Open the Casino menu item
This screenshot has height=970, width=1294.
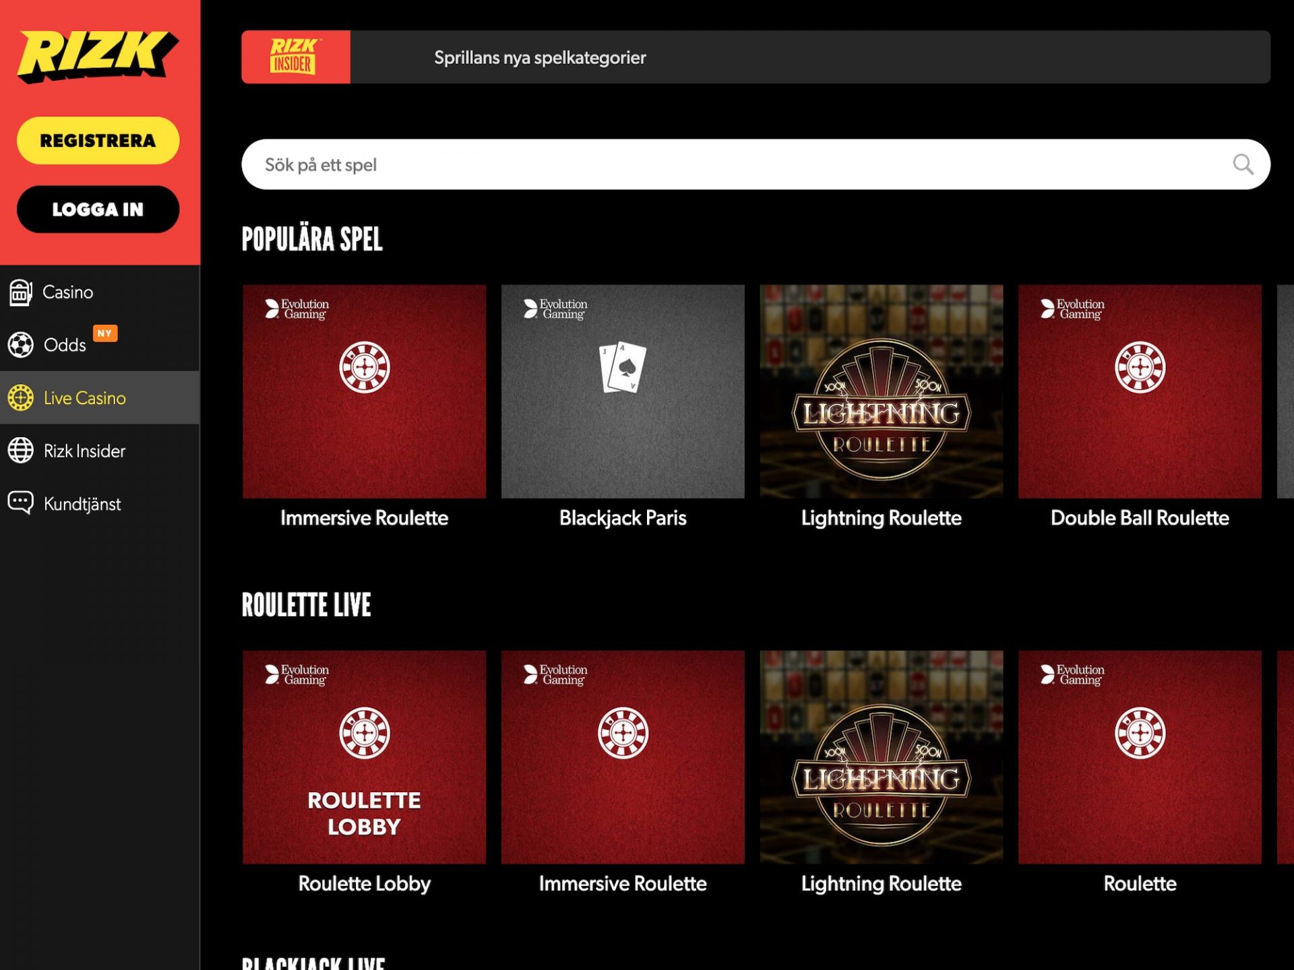pos(67,292)
